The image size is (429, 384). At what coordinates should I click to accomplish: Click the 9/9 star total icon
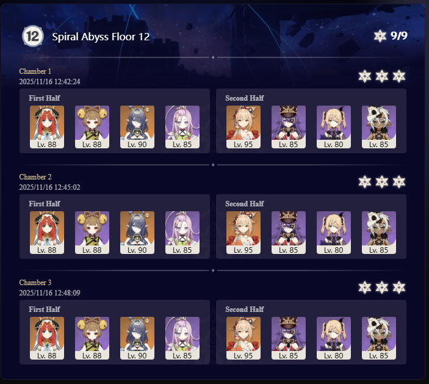coord(380,36)
